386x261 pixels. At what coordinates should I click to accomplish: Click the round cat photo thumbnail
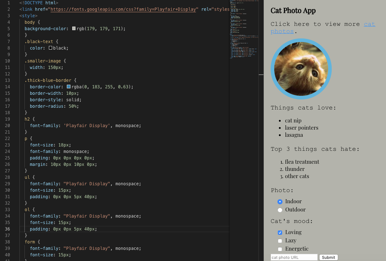point(301,69)
